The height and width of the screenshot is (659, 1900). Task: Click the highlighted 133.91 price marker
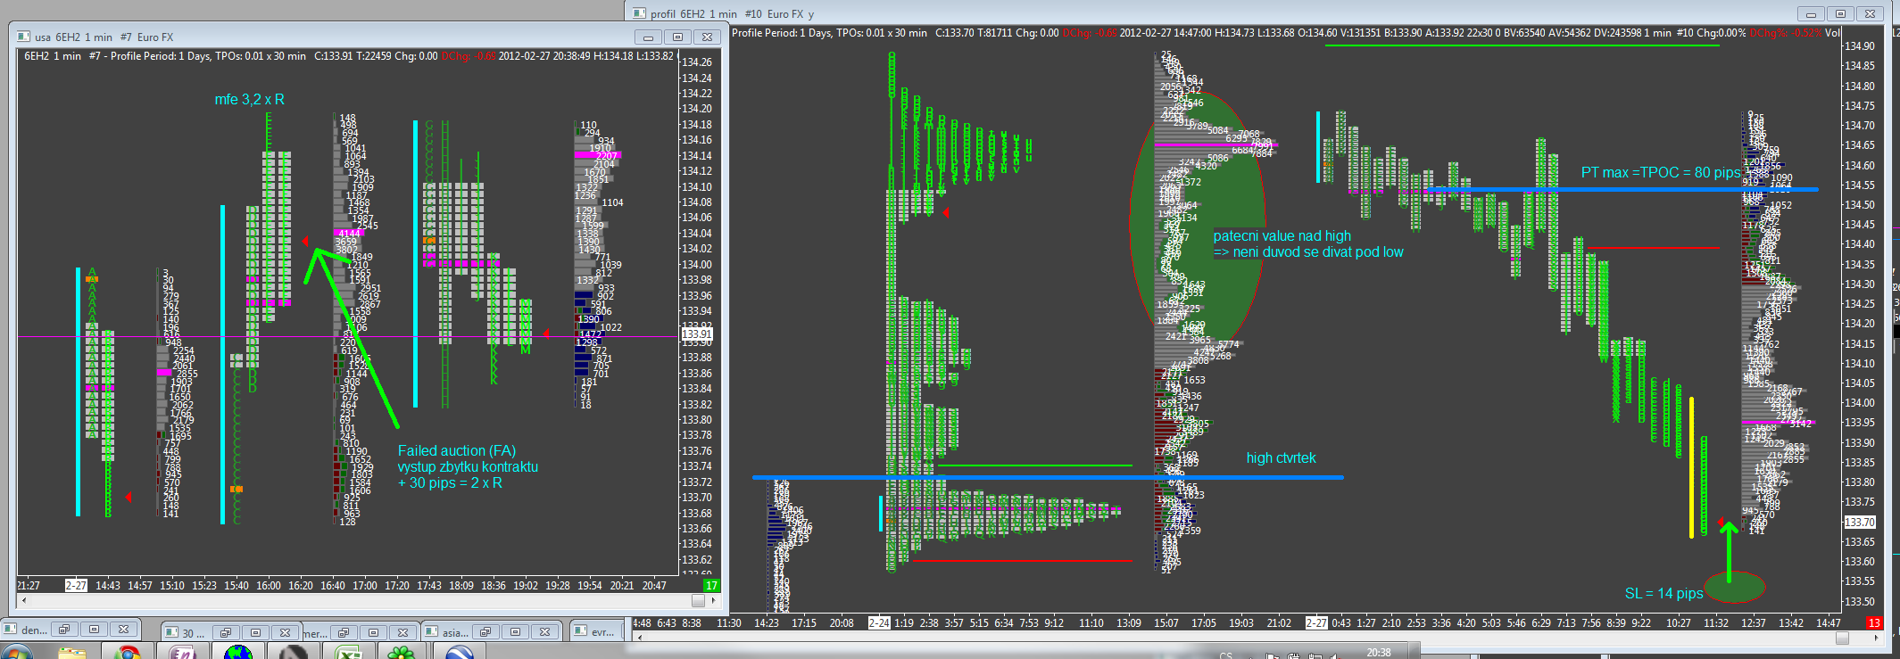point(697,334)
